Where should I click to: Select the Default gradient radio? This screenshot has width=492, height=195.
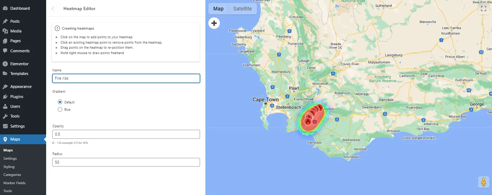point(60,102)
